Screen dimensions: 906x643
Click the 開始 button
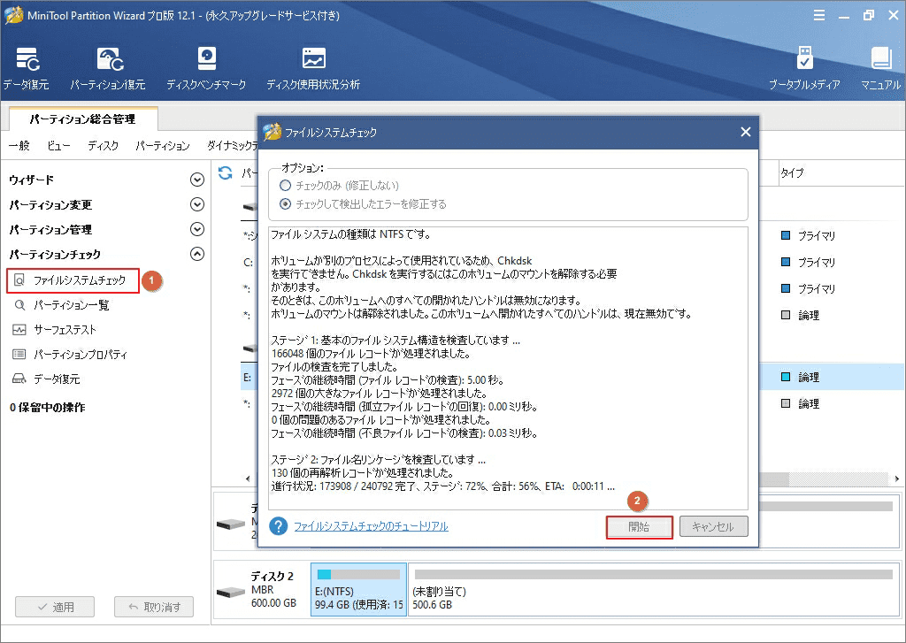(639, 527)
